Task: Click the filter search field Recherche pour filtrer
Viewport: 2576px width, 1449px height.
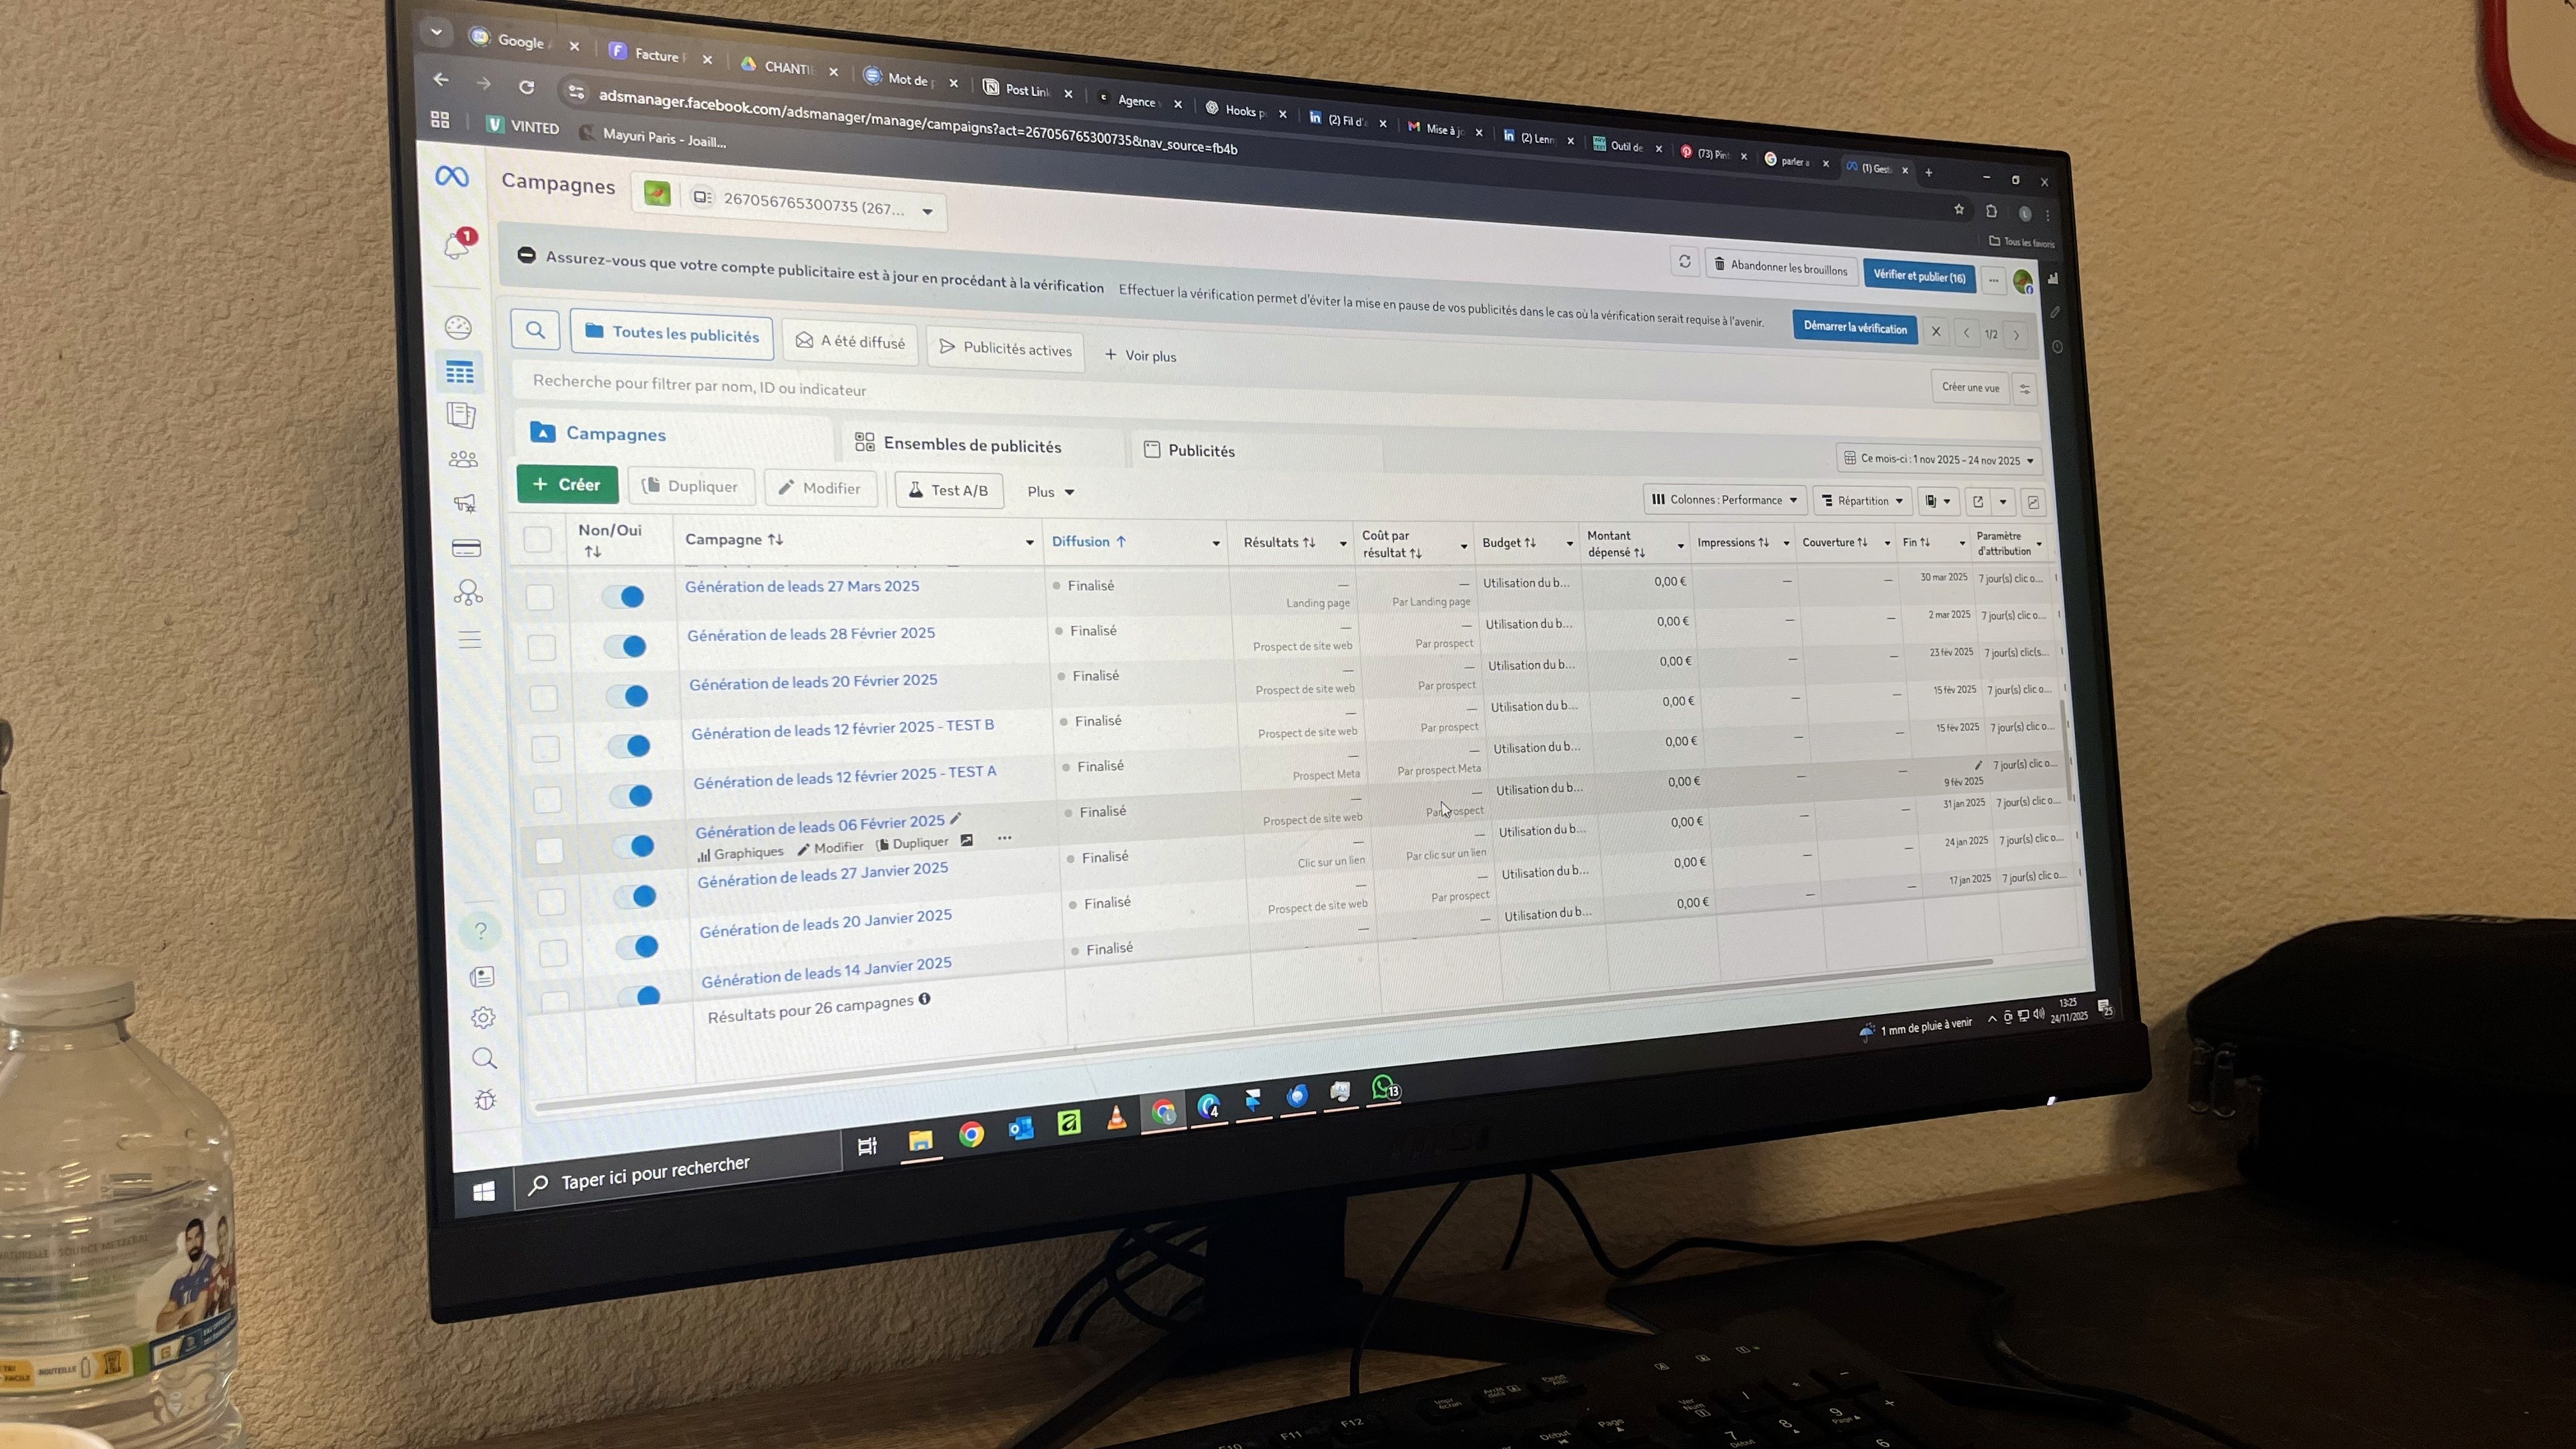Action: pos(700,386)
